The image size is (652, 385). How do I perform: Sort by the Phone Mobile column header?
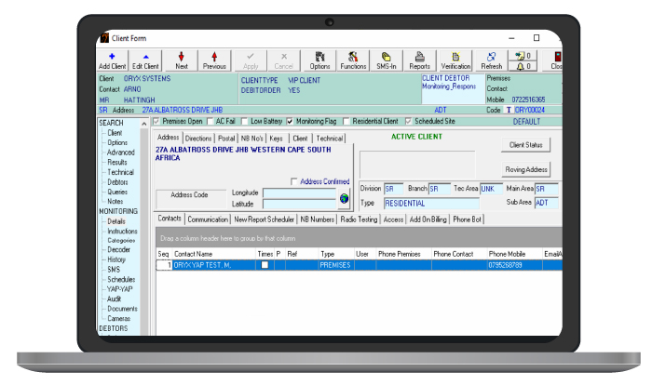pos(514,254)
